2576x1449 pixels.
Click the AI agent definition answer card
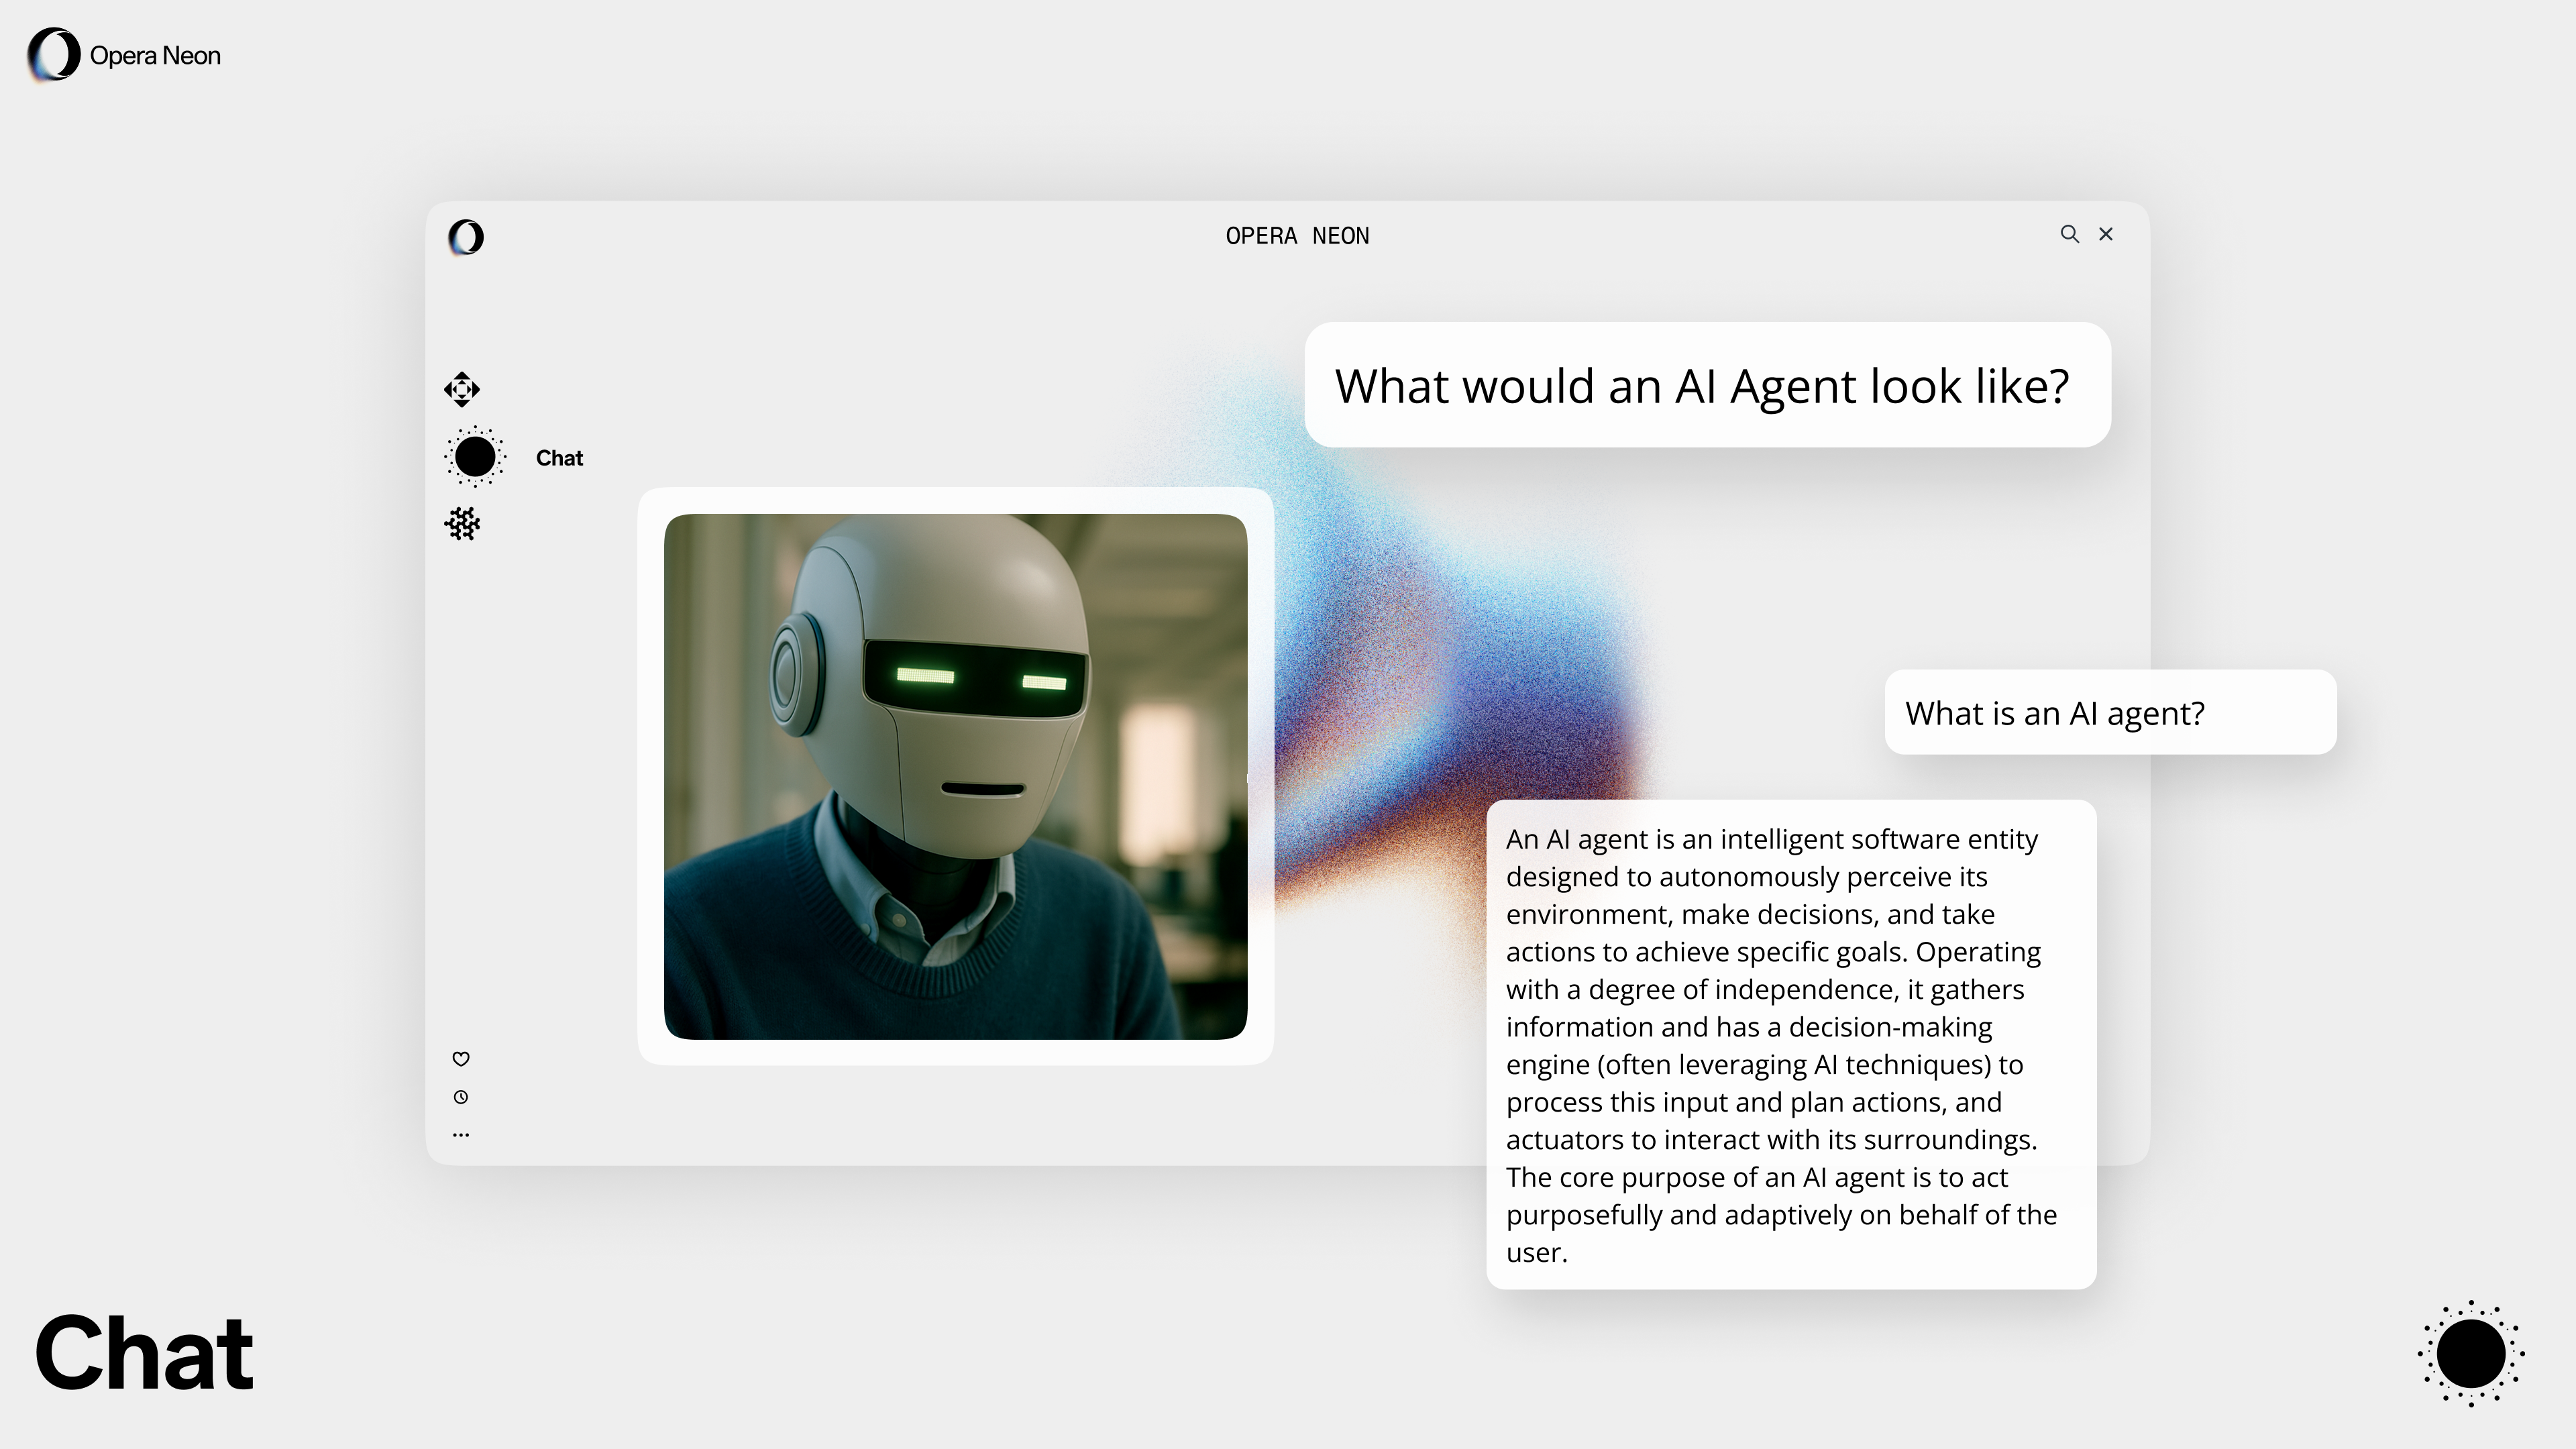point(1790,1044)
